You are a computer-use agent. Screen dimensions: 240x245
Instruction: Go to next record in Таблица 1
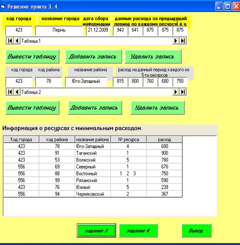point(176,41)
